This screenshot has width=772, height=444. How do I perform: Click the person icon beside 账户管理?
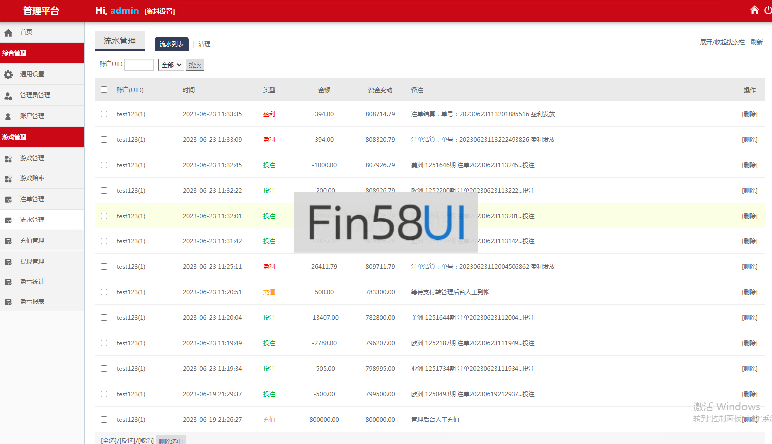(8, 116)
